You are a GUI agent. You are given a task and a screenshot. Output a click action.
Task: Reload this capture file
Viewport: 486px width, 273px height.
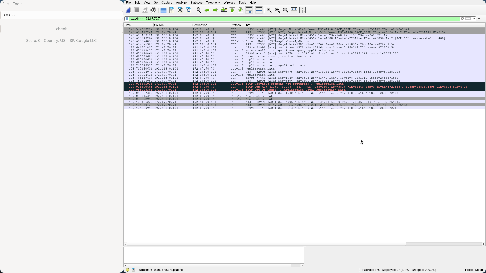pyautogui.click(x=189, y=10)
